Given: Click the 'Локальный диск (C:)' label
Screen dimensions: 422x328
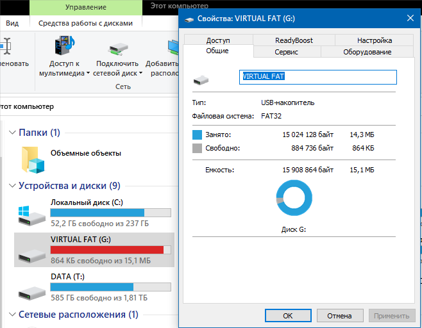Looking at the screenshot, I should pyautogui.click(x=87, y=202).
